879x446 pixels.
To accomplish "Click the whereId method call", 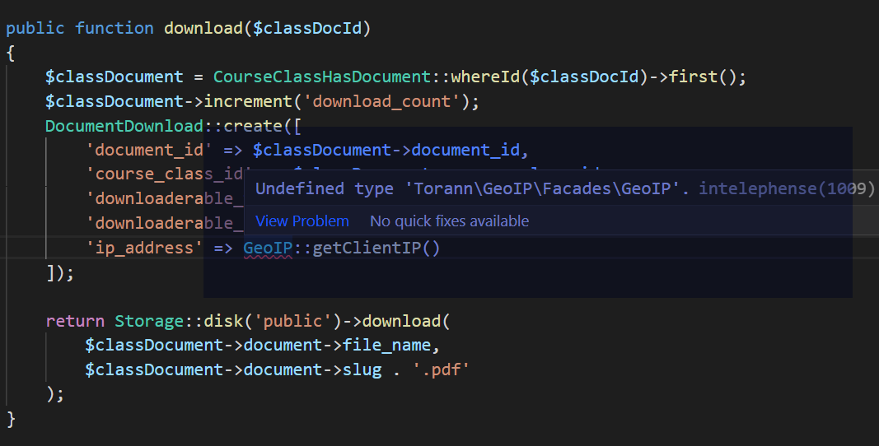I will click(485, 77).
